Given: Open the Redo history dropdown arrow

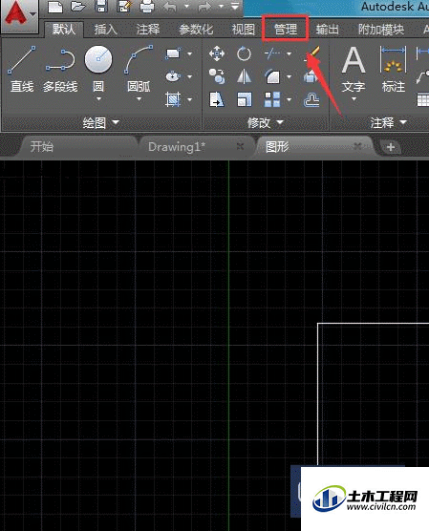Looking at the screenshot, I should (x=222, y=6).
